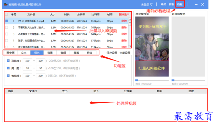Click the 饱和度 minimum field showing 100

pyautogui.click(x=28, y=76)
